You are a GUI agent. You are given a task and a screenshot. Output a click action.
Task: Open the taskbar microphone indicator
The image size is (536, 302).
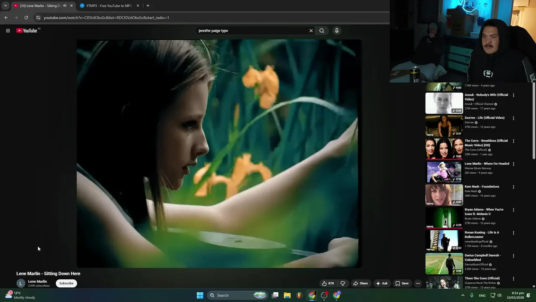[472, 295]
